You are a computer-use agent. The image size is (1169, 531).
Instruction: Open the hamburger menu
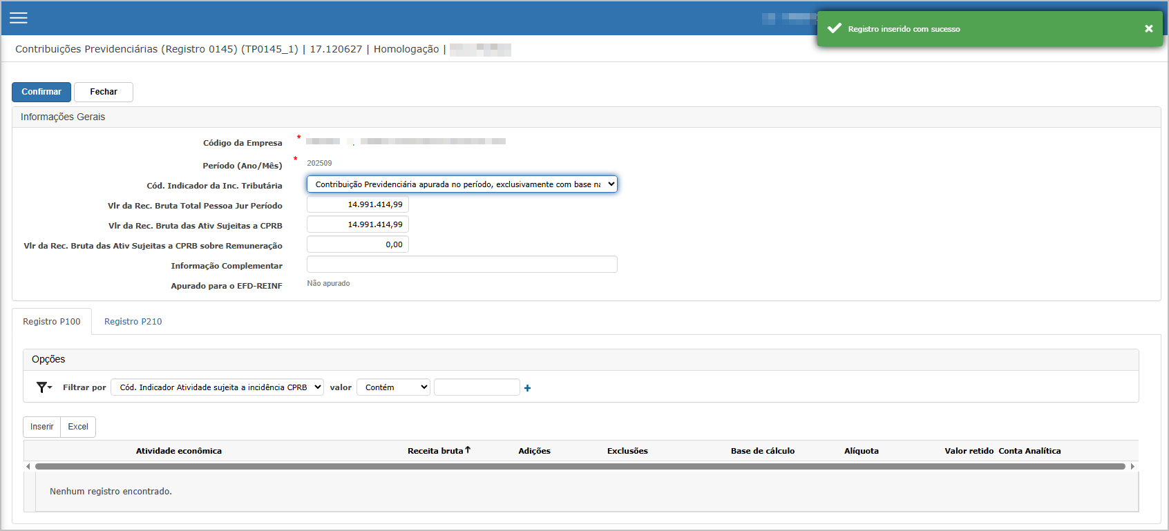(19, 18)
